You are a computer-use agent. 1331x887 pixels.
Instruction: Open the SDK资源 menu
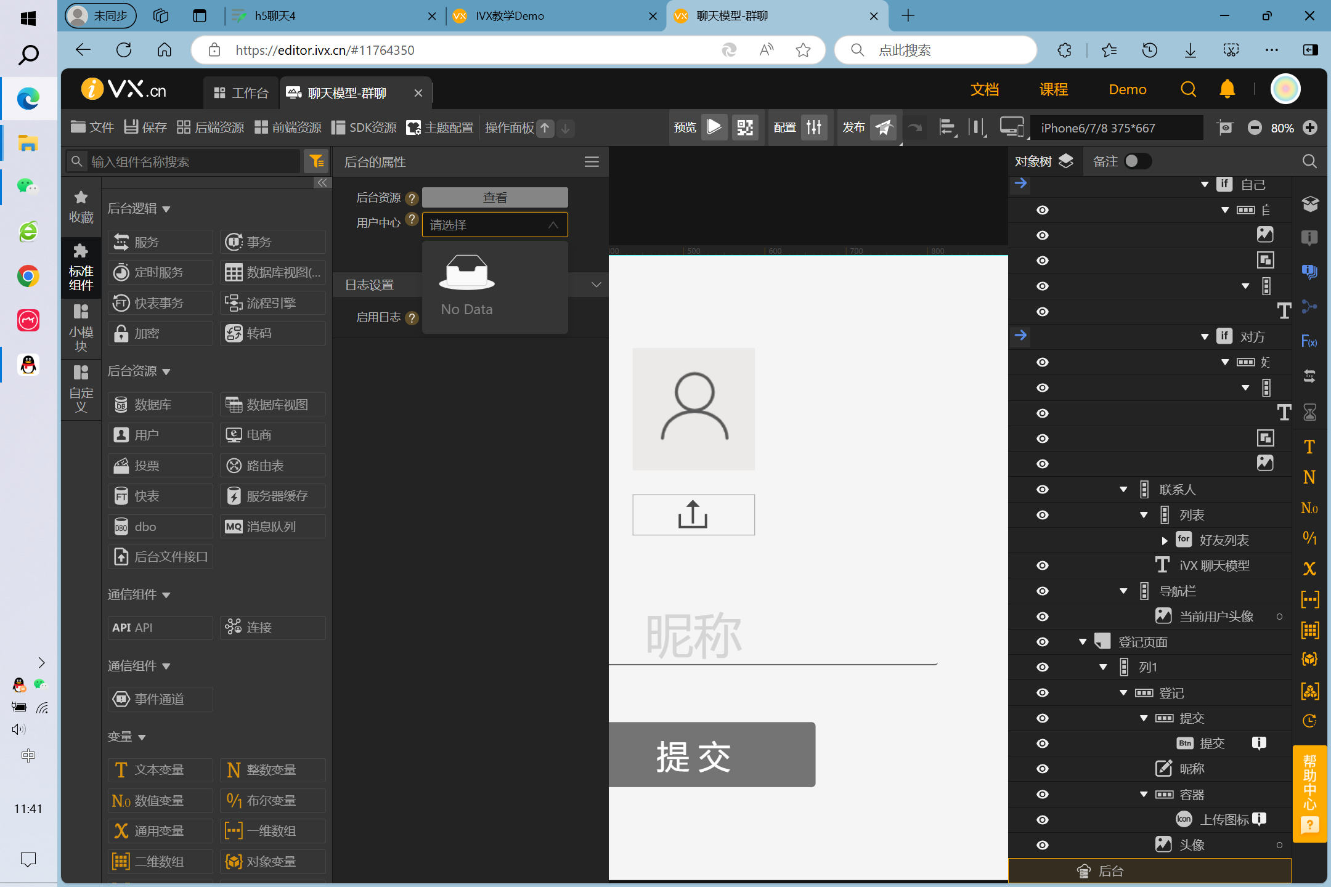tap(364, 128)
